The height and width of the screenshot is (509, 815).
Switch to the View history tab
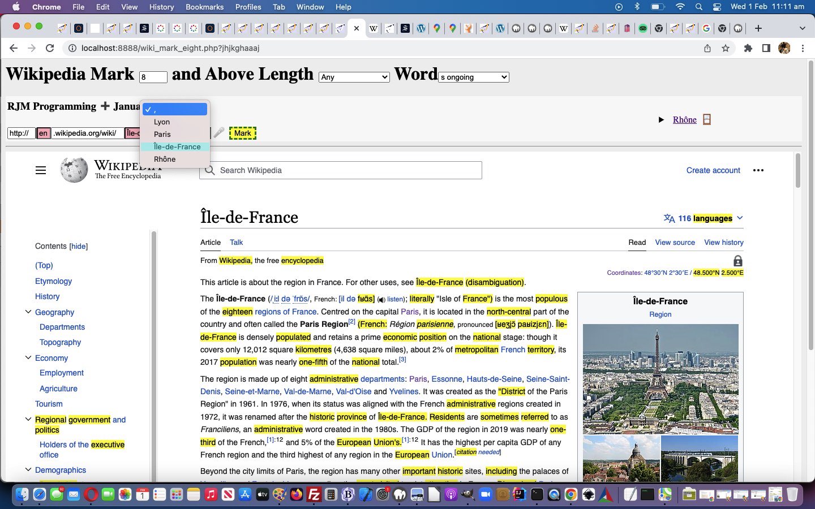(724, 242)
